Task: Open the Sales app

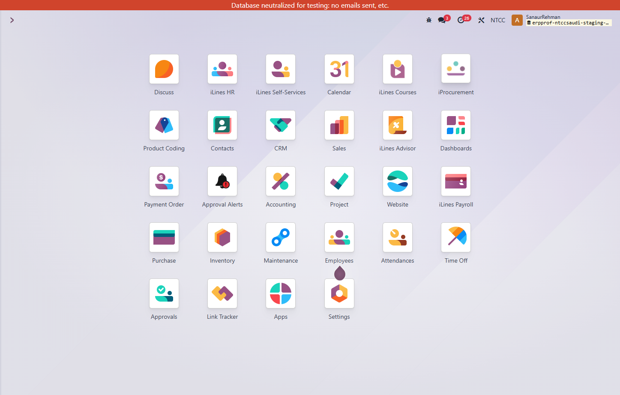Action: coord(339,125)
